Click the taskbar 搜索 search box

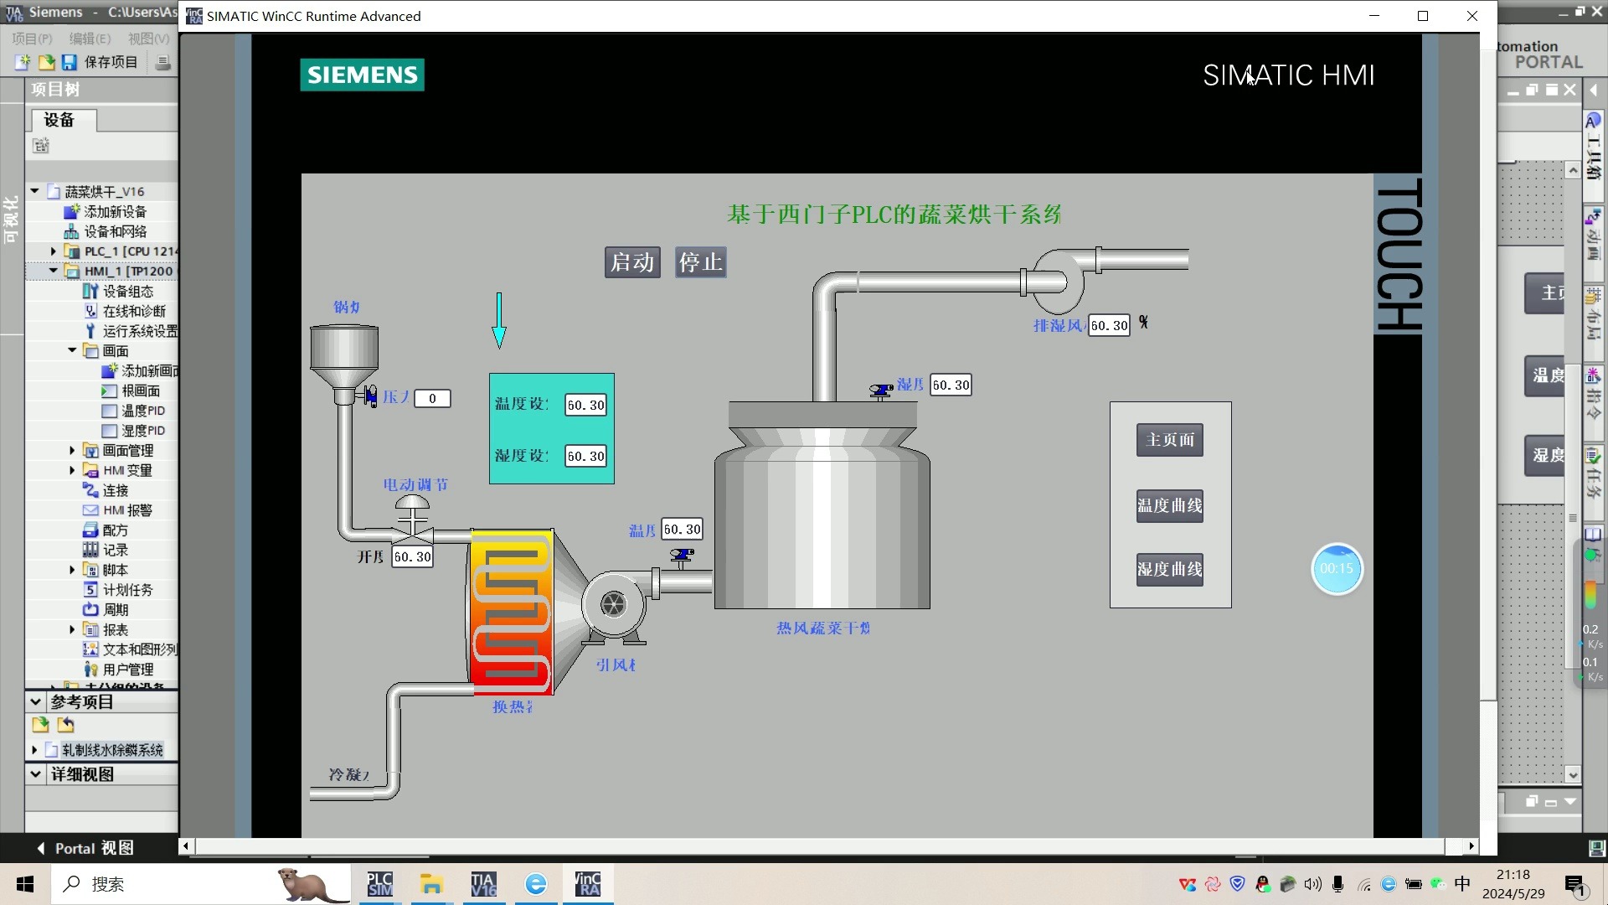(x=201, y=884)
